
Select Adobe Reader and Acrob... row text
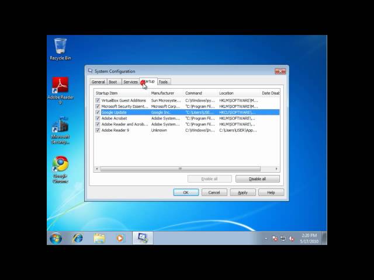coord(124,124)
